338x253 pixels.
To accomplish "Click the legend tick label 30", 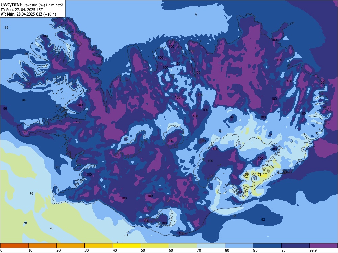I will pyautogui.click(x=87, y=250).
